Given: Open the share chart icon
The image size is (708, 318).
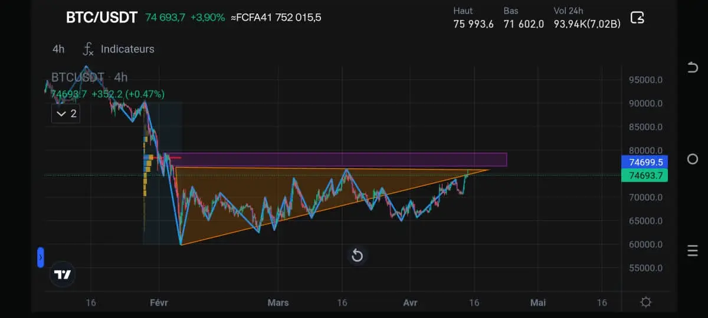Looking at the screenshot, I should 637,17.
